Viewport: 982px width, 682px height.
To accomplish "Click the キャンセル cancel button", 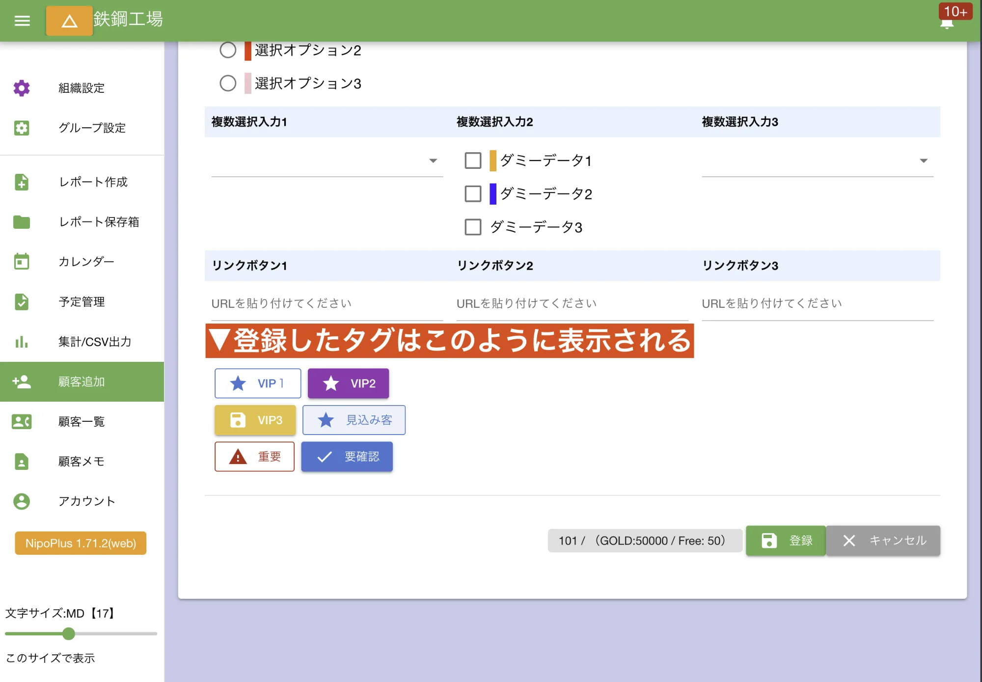I will 883,541.
